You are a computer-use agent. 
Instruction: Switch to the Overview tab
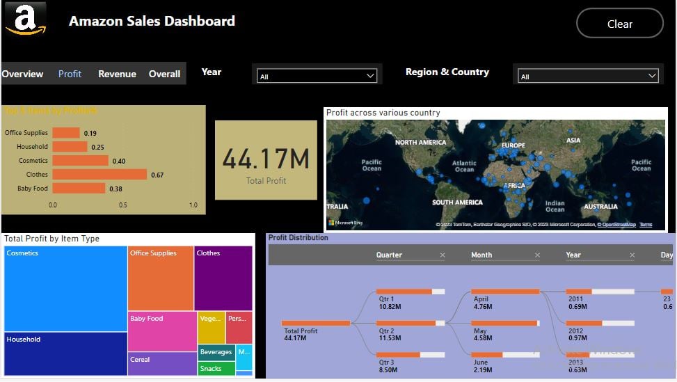pos(22,74)
